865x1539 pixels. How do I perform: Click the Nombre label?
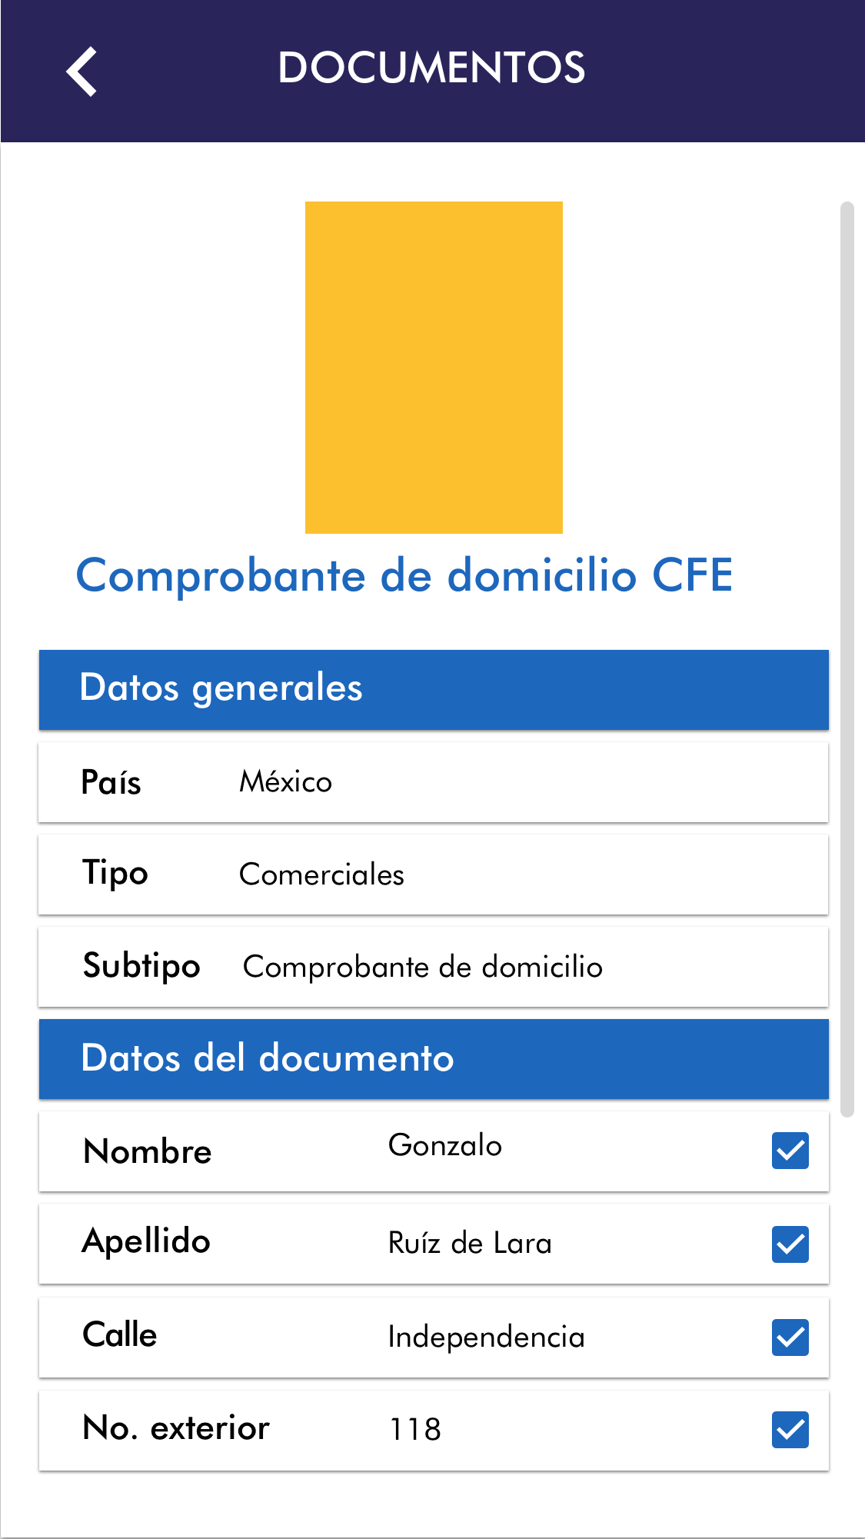147,1151
